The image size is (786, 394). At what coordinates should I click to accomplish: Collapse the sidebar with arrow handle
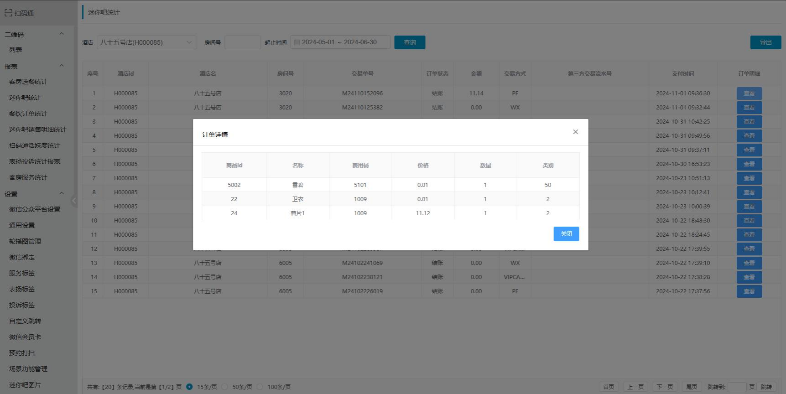pos(74,201)
